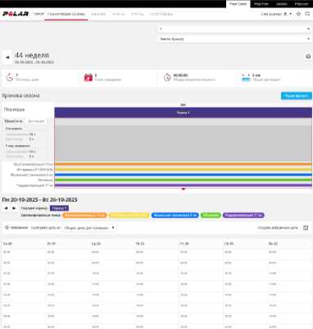Select the orange planned theme tag
313x329 pixels.
click(x=84, y=216)
